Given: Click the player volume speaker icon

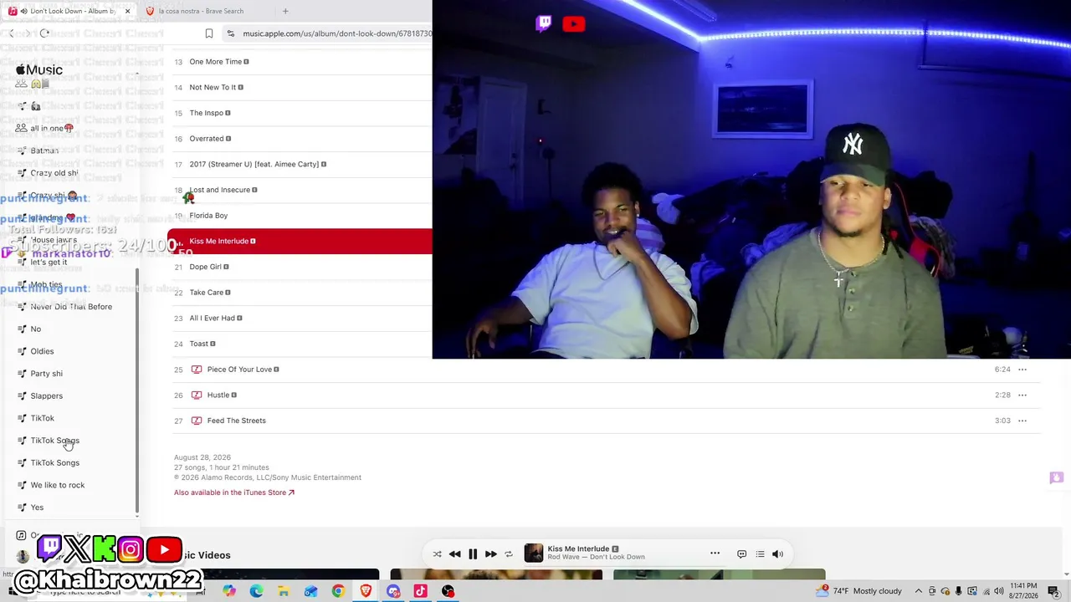Looking at the screenshot, I should pos(777,554).
